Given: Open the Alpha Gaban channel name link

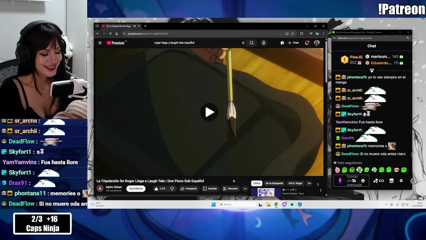Looking at the screenshot, I should tap(113, 187).
